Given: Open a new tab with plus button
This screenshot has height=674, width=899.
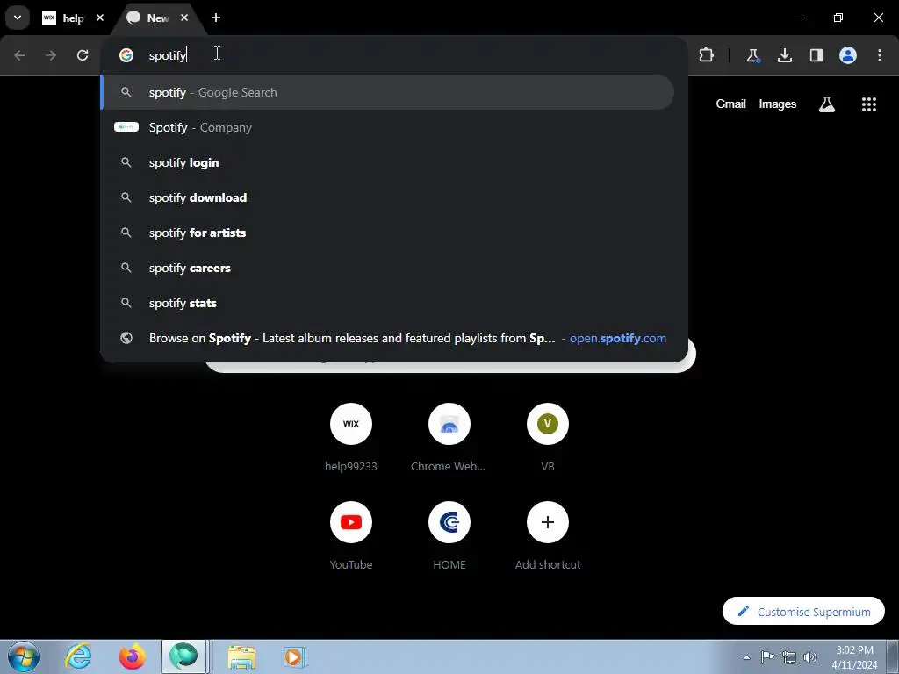Looking at the screenshot, I should (216, 18).
